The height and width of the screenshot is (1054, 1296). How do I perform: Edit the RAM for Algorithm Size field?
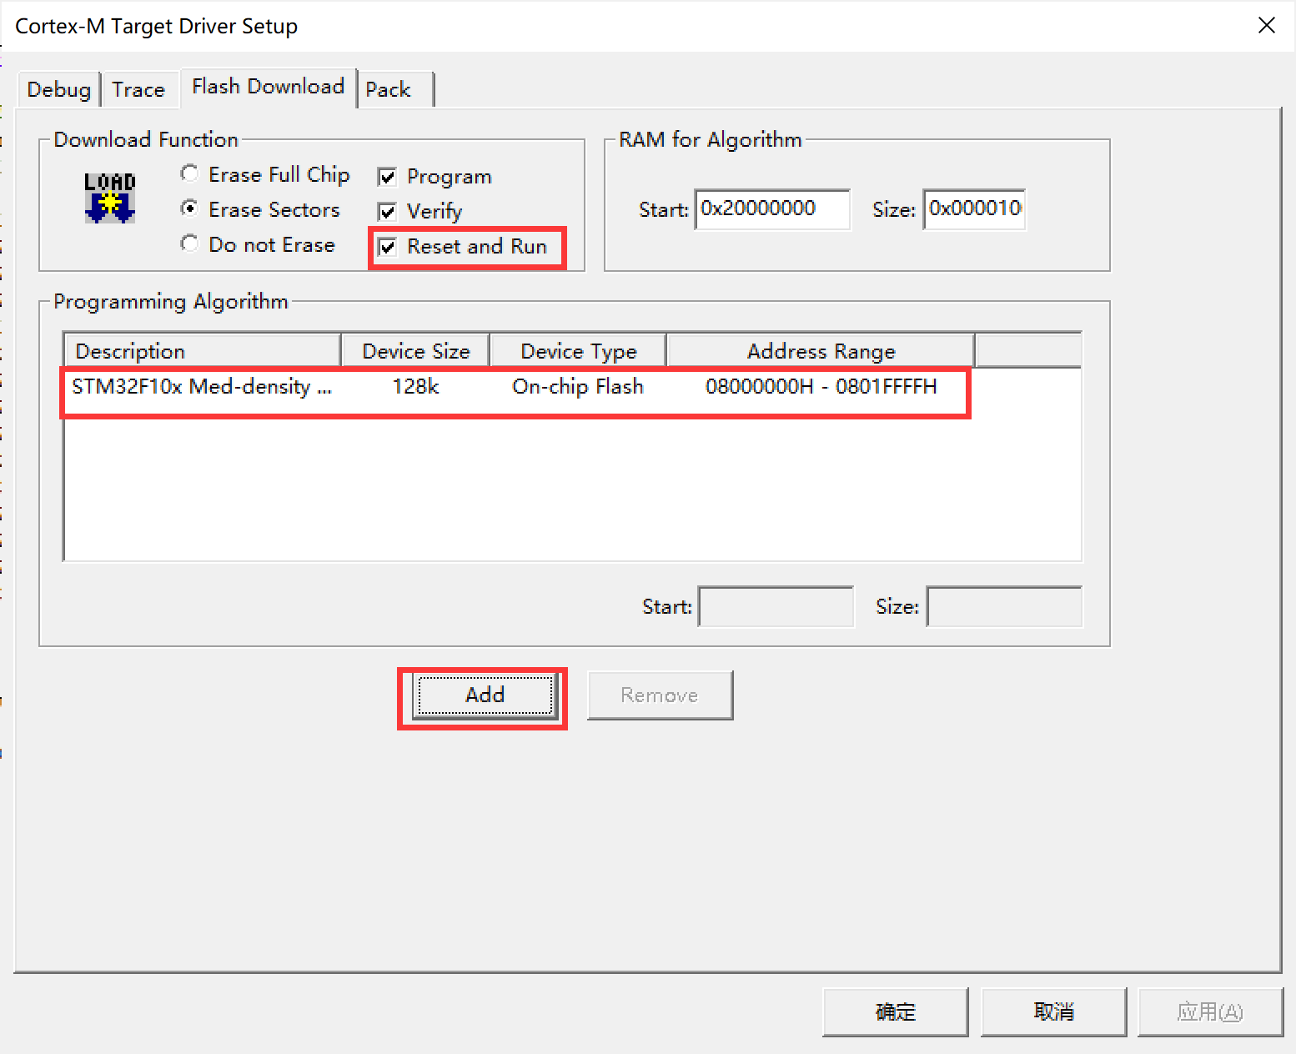point(974,208)
